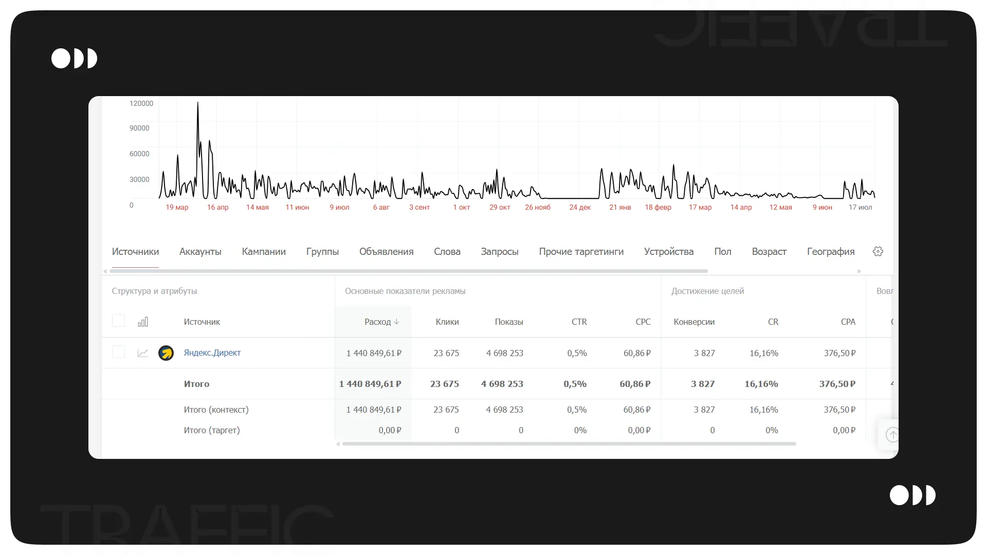Switch to the Кампании tab
987x555 pixels.
[264, 252]
